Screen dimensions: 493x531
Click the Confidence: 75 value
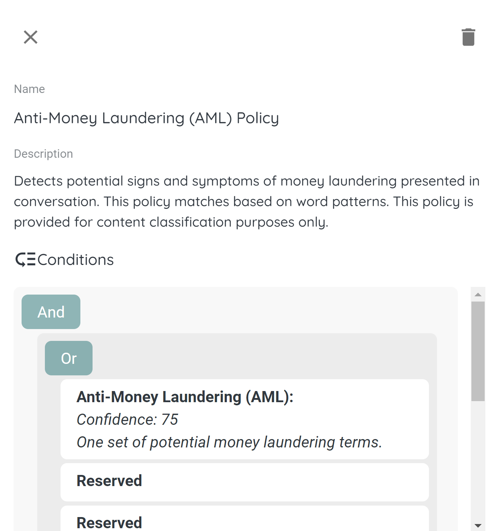pos(127,420)
